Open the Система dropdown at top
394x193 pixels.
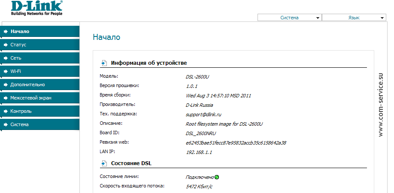click(x=289, y=18)
